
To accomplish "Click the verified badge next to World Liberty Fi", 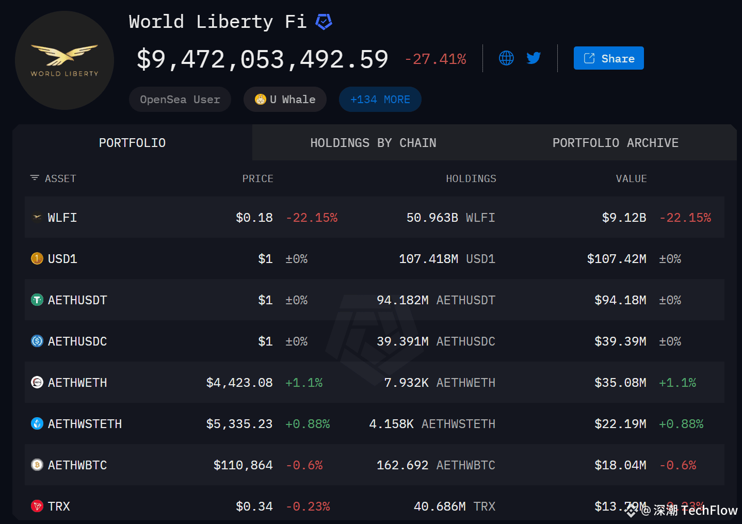I will (x=324, y=22).
